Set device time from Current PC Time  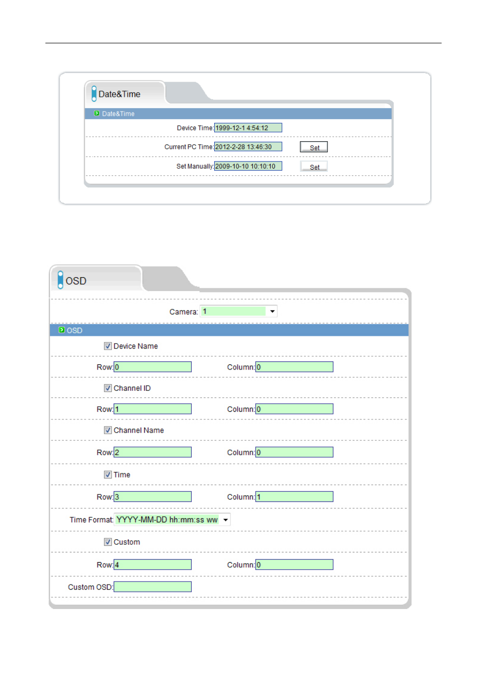coord(314,147)
